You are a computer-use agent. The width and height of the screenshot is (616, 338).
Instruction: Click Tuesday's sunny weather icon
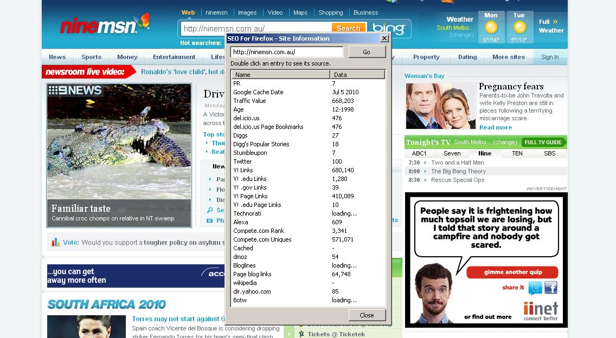pos(519,28)
